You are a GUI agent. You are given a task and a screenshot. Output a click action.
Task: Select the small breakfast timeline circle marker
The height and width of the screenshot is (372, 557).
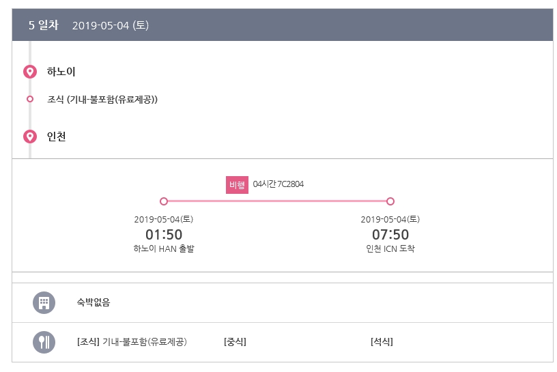coord(30,99)
